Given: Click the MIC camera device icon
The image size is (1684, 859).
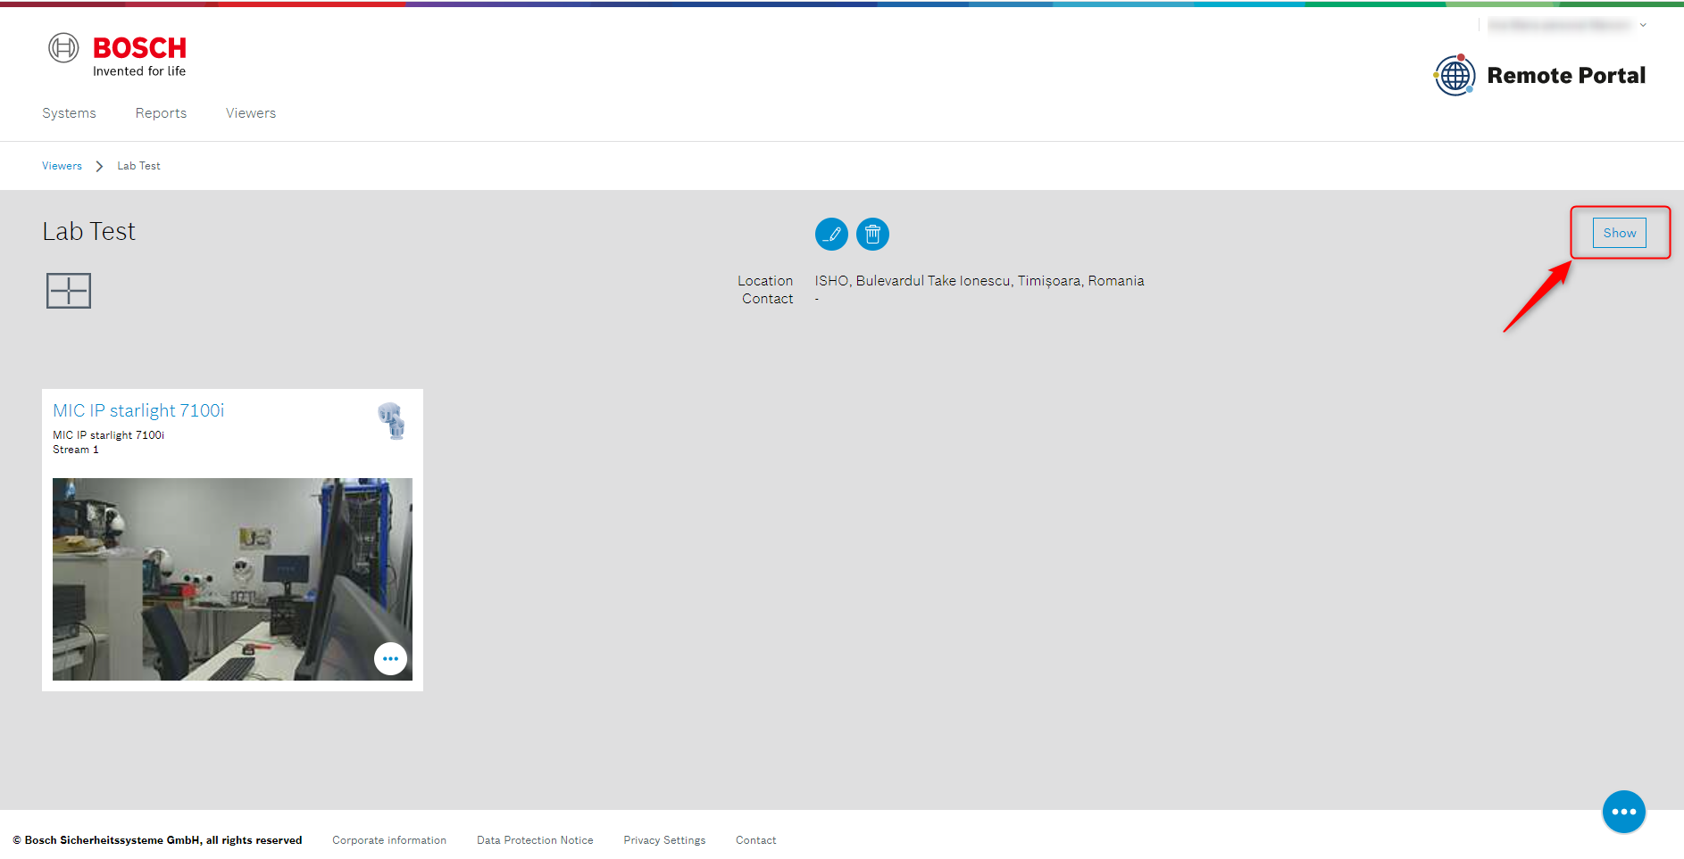Looking at the screenshot, I should click(391, 420).
